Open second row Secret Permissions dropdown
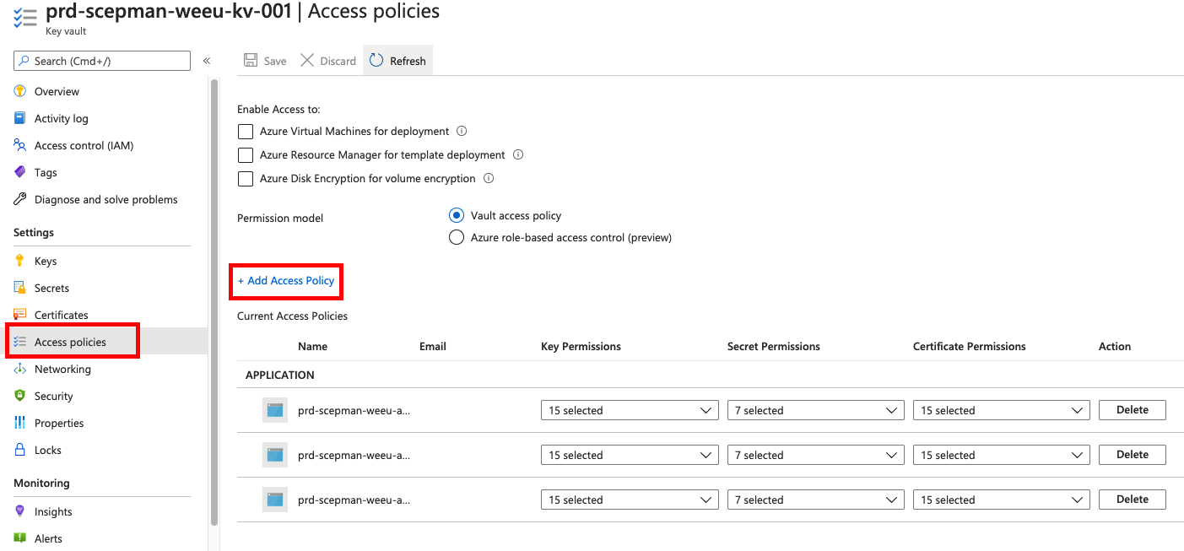This screenshot has width=1184, height=551. (x=815, y=455)
